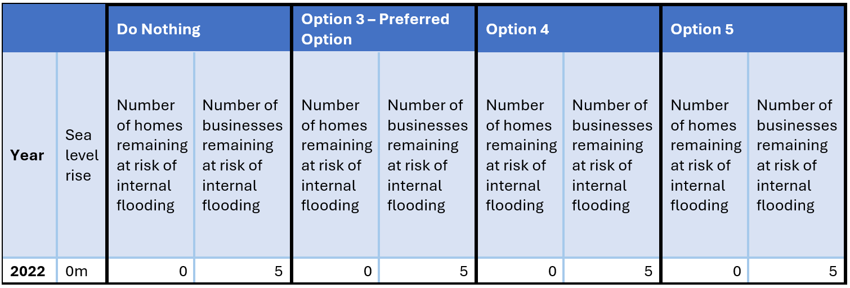Select homes at risk header under Option 5
The height and width of the screenshot is (288, 850).
(705, 155)
